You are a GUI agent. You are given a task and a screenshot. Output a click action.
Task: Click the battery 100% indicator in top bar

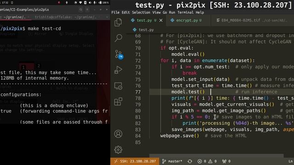[x=103, y=3]
